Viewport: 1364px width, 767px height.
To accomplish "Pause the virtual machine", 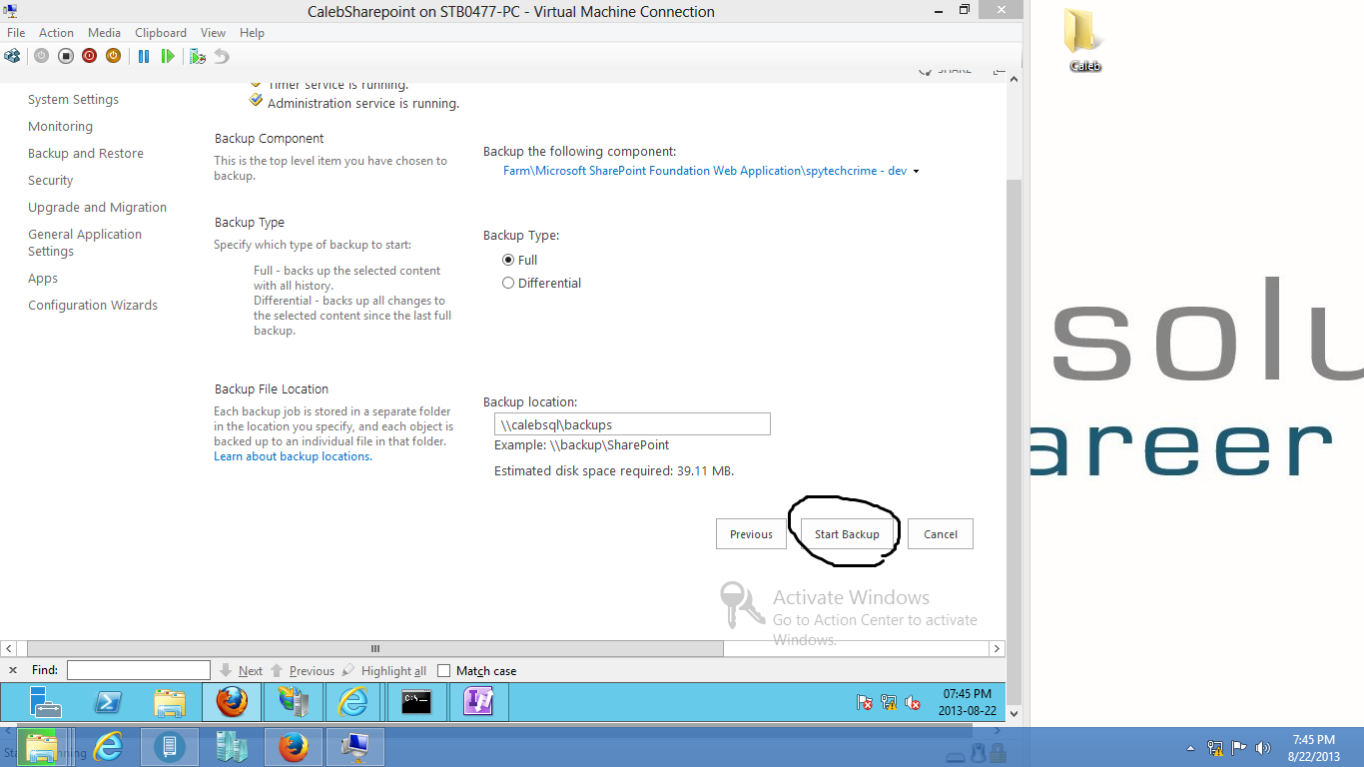I will (144, 56).
